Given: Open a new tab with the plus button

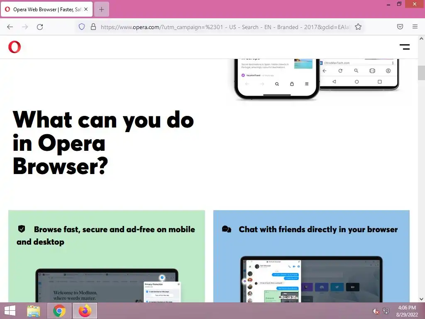Looking at the screenshot, I should [102, 10].
